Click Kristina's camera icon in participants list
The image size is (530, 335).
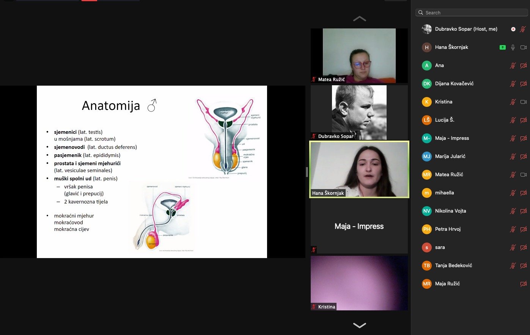click(x=524, y=102)
